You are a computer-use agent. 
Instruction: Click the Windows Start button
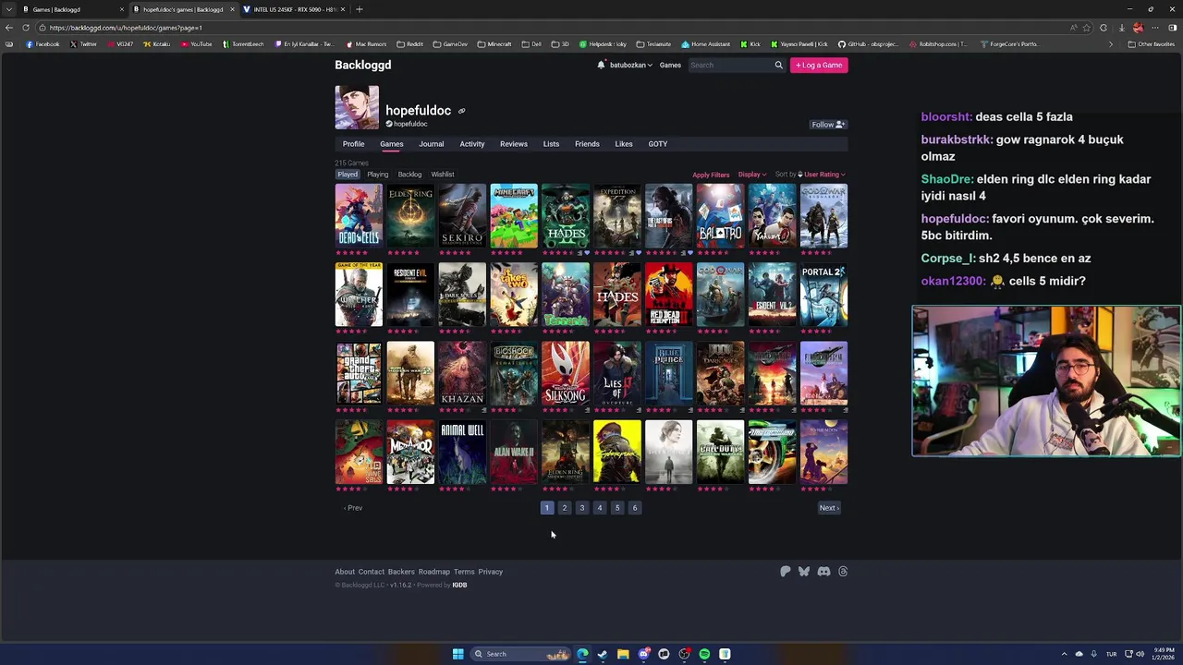(457, 654)
